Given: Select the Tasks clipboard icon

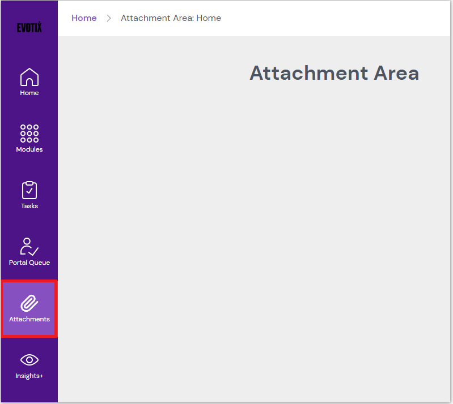Looking at the screenshot, I should tap(29, 190).
